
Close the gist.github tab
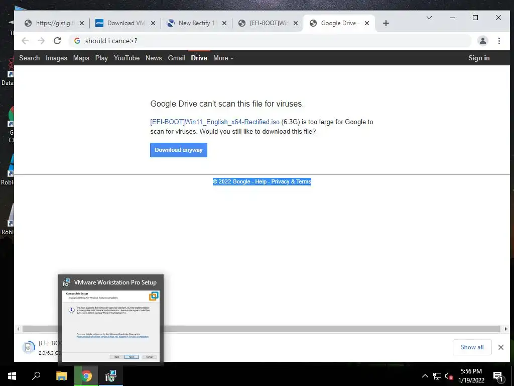(82, 23)
